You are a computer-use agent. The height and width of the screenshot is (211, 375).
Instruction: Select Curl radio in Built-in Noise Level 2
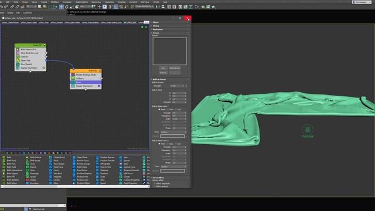click(175, 144)
